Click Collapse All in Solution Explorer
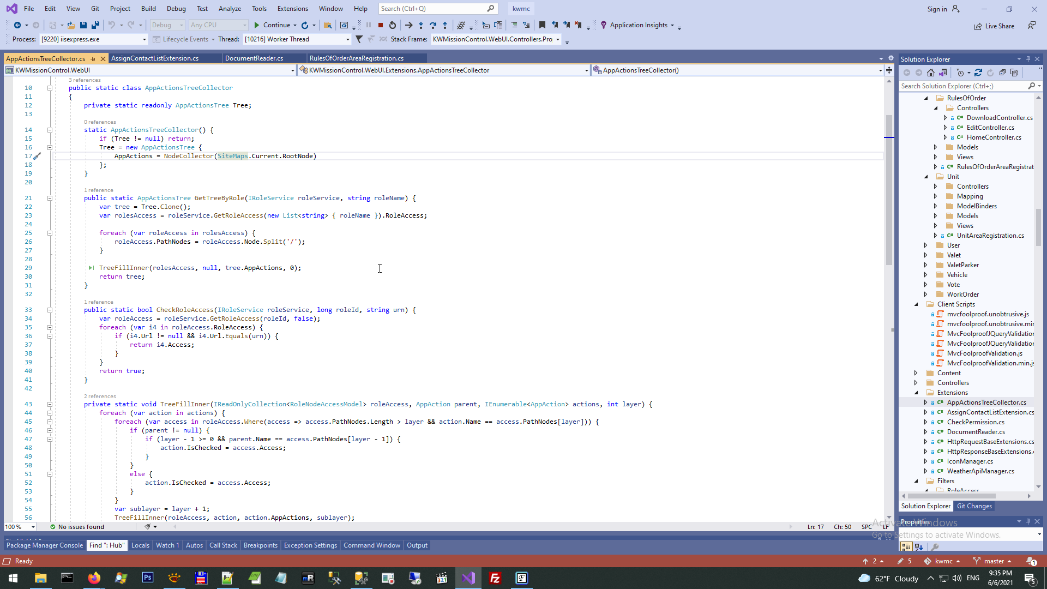Image resolution: width=1047 pixels, height=589 pixels. pos(1002,73)
